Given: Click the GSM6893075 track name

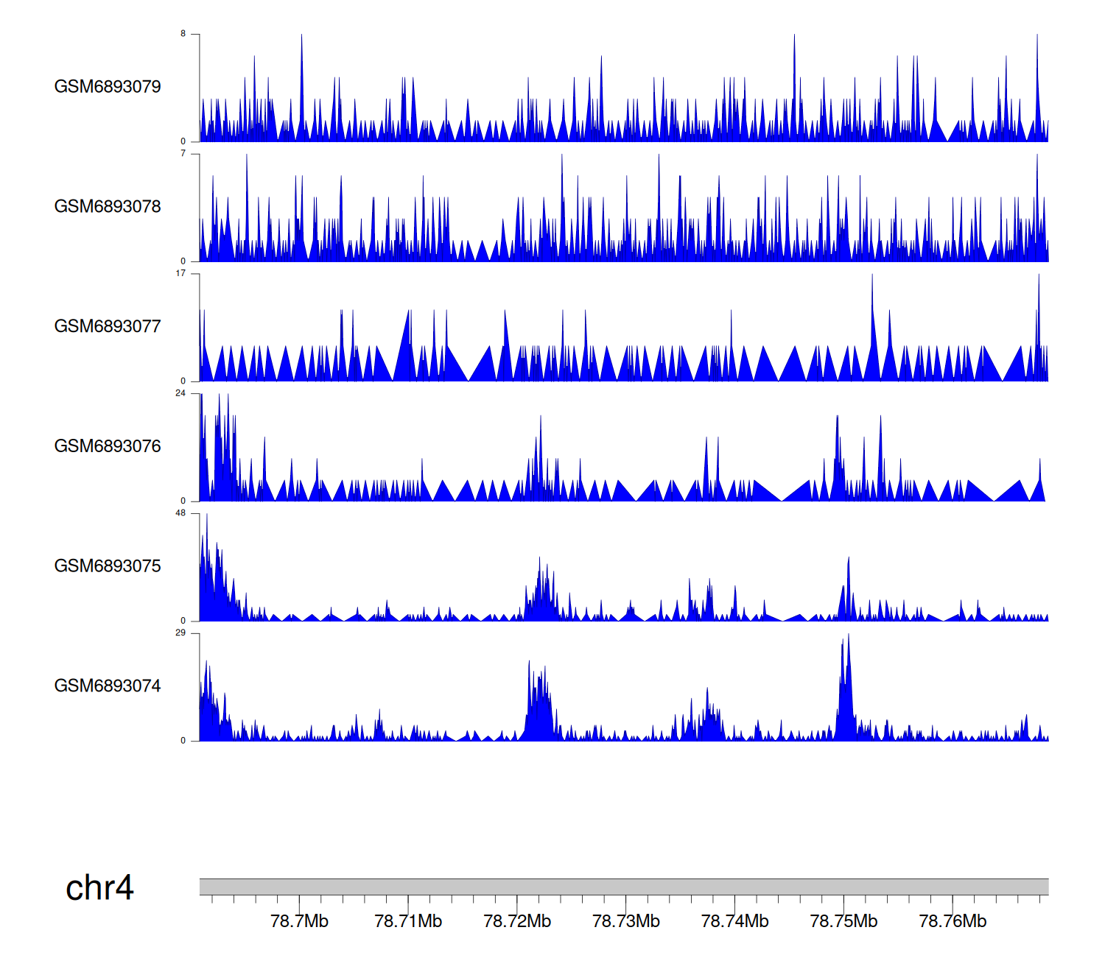Looking at the screenshot, I should (108, 566).
